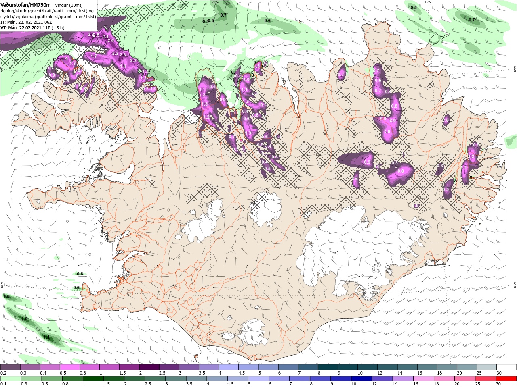The image size is (517, 387).
Task: Select the rain-row swatch between 0.3 and 0.5
Action: tap(31, 379)
